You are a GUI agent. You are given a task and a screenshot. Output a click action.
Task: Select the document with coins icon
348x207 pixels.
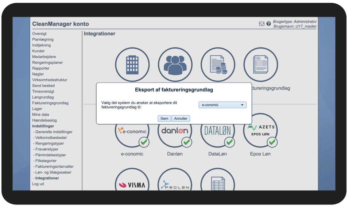(x=218, y=65)
